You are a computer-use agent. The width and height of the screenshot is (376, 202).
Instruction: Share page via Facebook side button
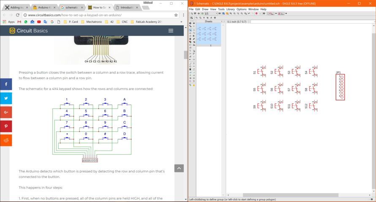(6, 84)
